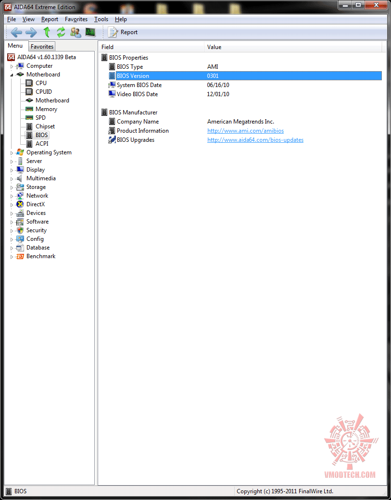The height and width of the screenshot is (500, 391).
Task: Select the Video BIOS Date row
Action: (x=245, y=94)
